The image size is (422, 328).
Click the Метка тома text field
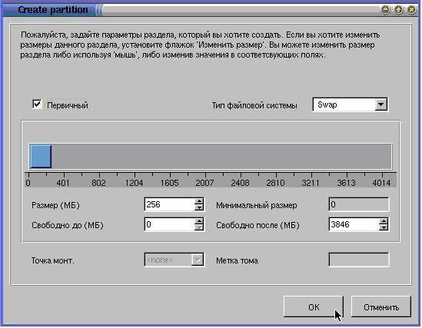tap(359, 260)
